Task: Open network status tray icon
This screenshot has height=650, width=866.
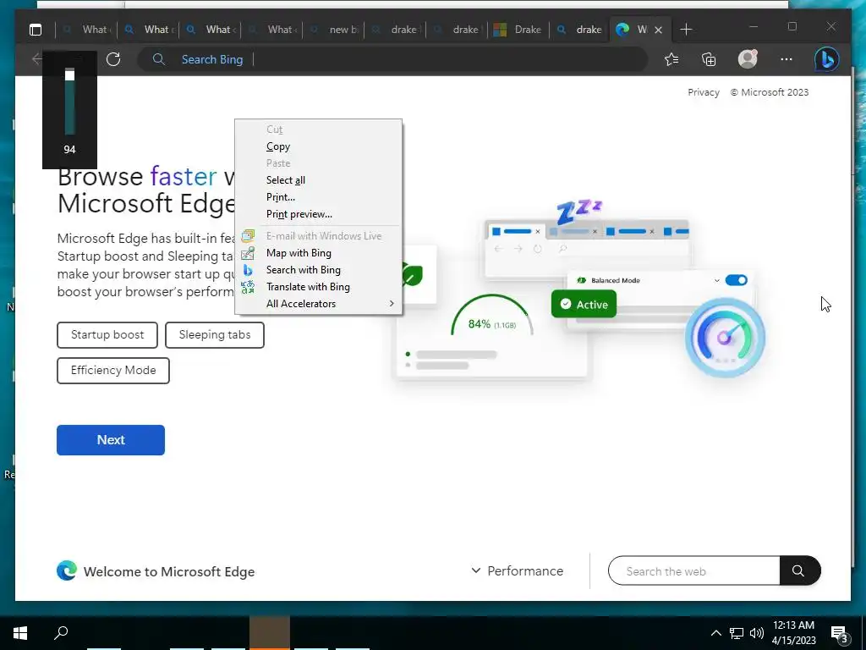Action: [737, 633]
